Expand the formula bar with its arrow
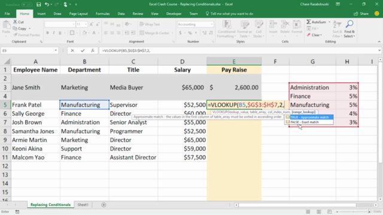Viewport: 383px width, 215px height. coord(379,50)
